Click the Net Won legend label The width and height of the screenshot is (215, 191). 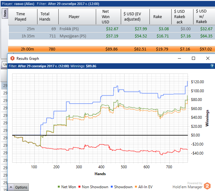tap(69, 187)
